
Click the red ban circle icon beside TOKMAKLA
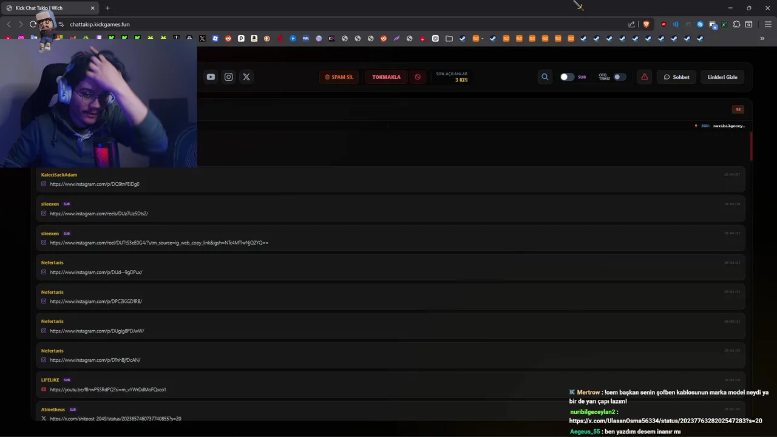click(418, 77)
